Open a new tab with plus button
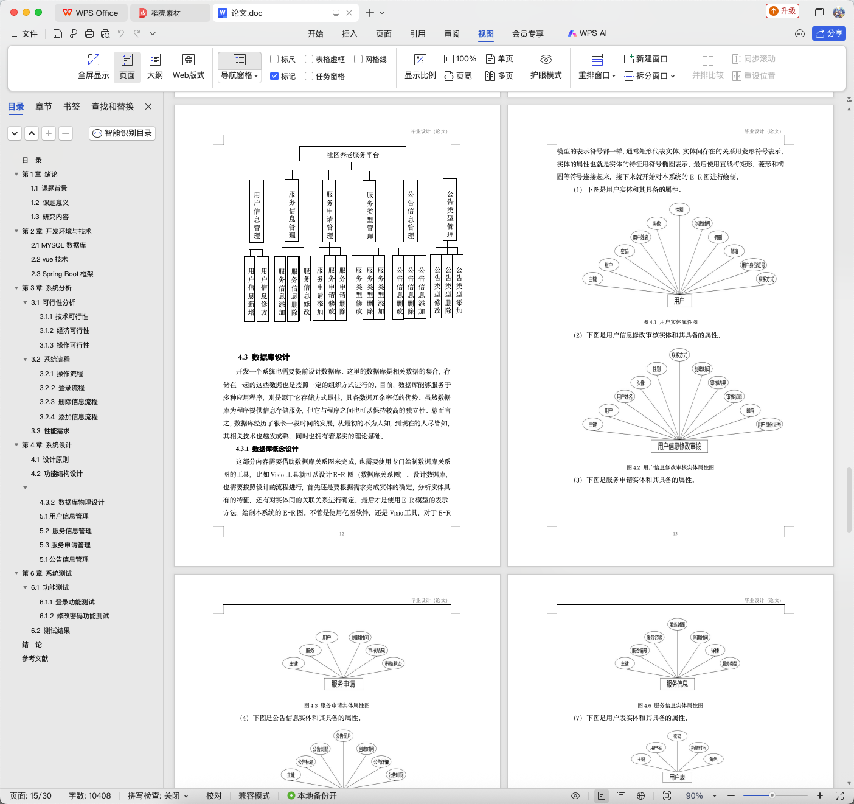The image size is (854, 804). click(x=370, y=13)
